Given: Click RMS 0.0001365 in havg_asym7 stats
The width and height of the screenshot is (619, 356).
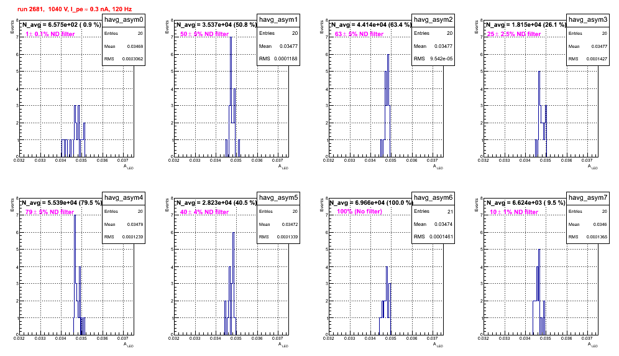Looking at the screenshot, I should pos(588,237).
